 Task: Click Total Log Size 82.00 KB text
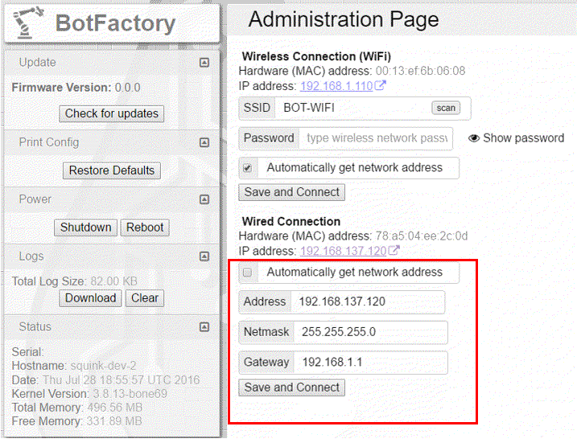tap(75, 281)
